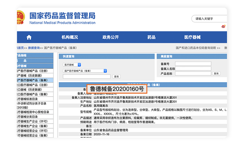Select 产医疗器械产品（注册） in sidebar
The height and width of the screenshot is (158, 244).
(x=35, y=71)
